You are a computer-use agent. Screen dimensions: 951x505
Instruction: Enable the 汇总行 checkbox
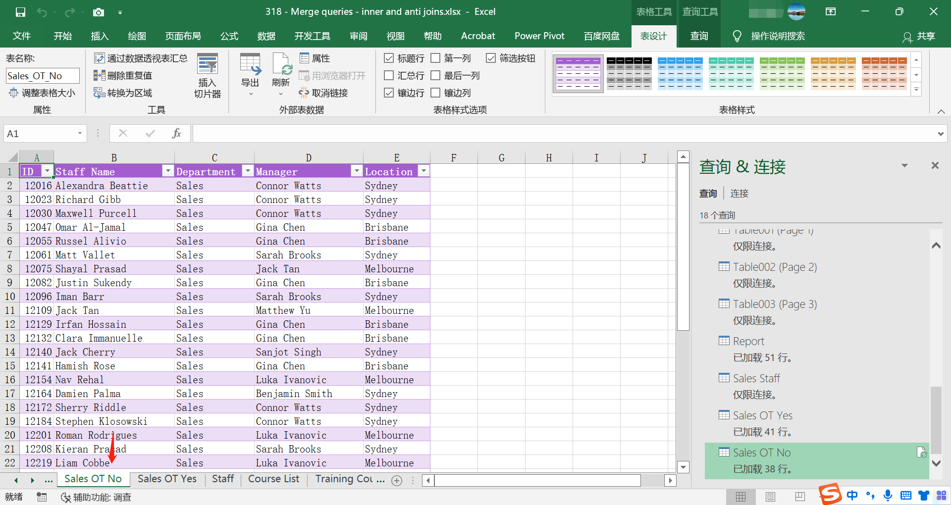[389, 75]
